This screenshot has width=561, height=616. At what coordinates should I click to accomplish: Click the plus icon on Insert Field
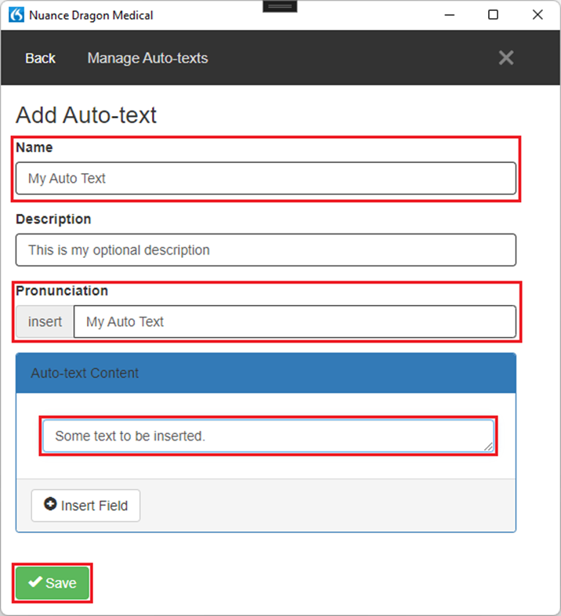(x=50, y=505)
